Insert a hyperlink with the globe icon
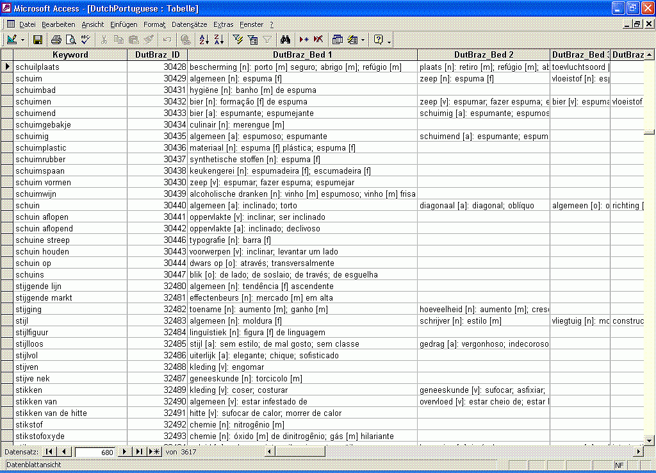The height and width of the screenshot is (473, 656). (185, 40)
